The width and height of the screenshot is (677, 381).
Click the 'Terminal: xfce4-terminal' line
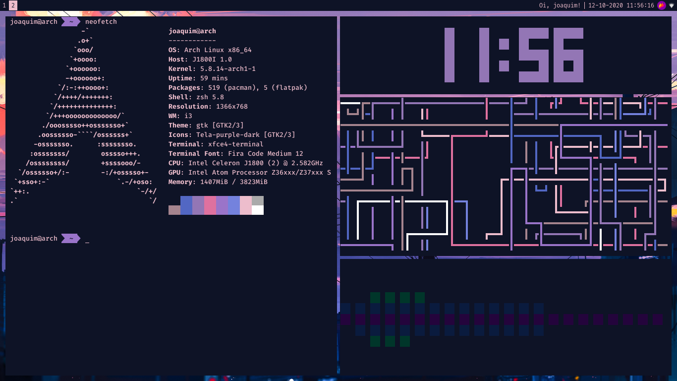[x=216, y=144]
